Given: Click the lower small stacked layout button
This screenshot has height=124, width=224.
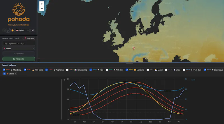Looking at the screenshot, I should point(8,32).
